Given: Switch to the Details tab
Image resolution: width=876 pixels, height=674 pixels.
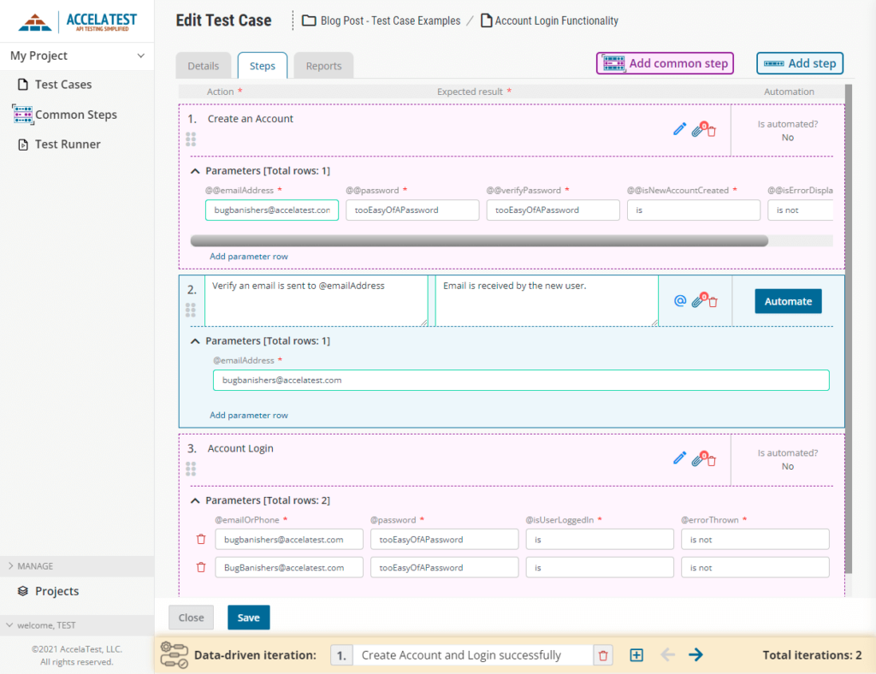Looking at the screenshot, I should click(x=203, y=65).
